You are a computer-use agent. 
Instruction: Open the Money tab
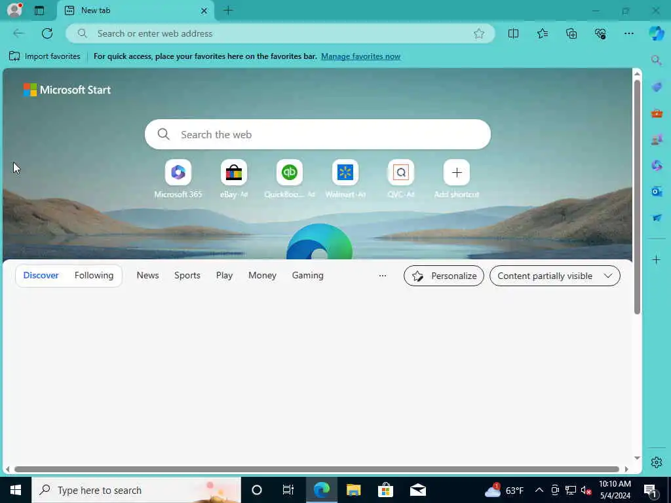point(262,276)
